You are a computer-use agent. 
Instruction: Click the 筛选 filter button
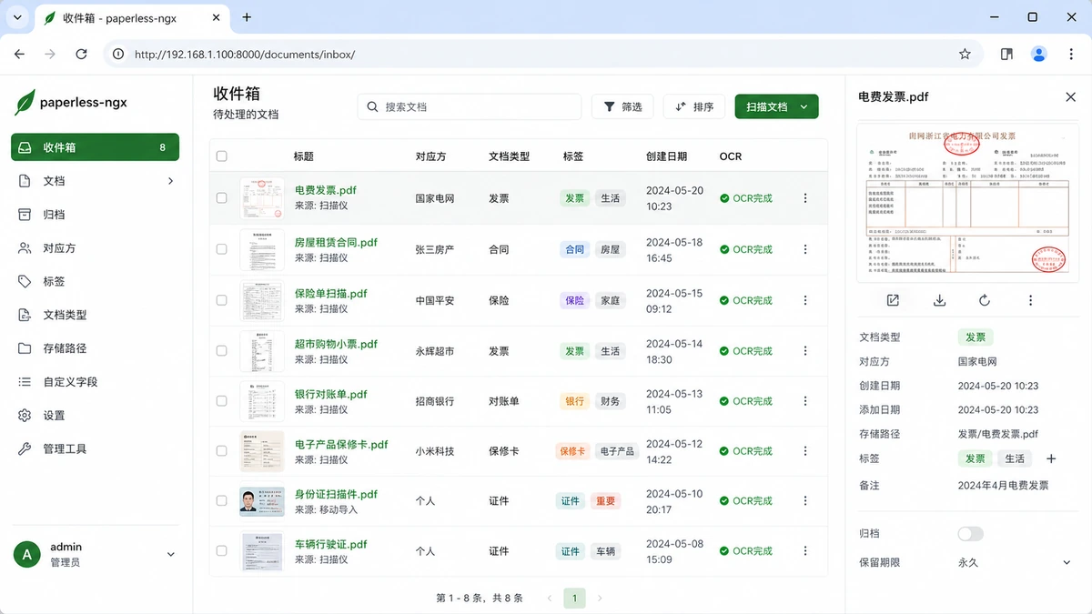pos(622,106)
